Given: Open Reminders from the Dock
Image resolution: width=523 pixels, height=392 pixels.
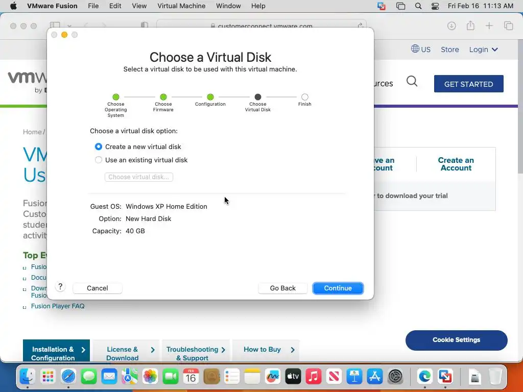Looking at the screenshot, I should [232, 376].
